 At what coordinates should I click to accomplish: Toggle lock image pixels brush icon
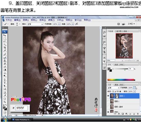(116, 91)
